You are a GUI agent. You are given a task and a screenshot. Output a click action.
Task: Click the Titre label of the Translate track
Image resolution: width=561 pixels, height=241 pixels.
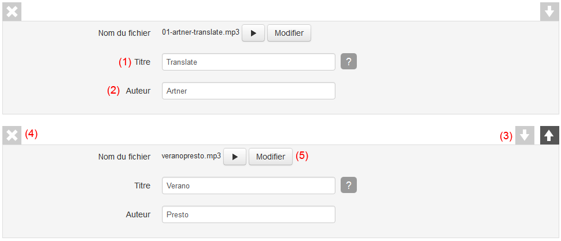point(142,62)
